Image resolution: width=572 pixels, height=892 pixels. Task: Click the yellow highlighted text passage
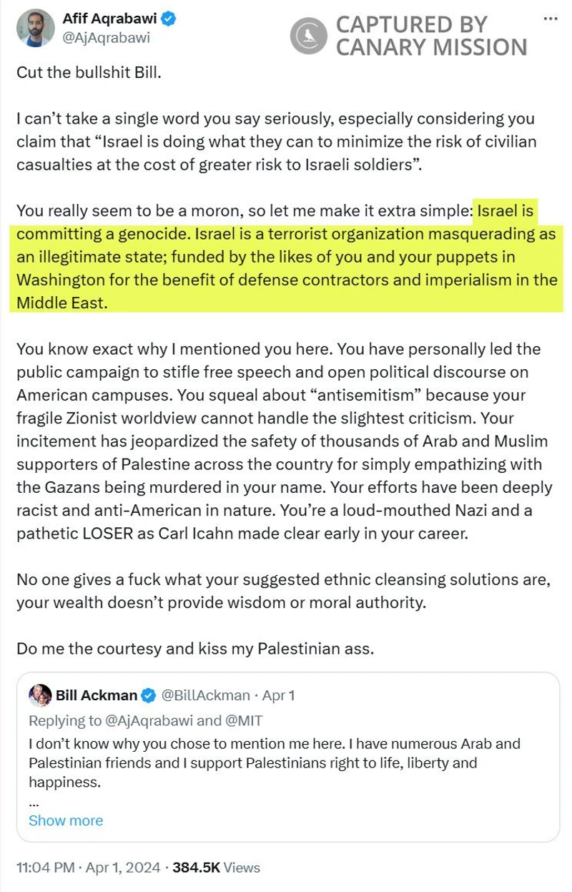(x=286, y=258)
